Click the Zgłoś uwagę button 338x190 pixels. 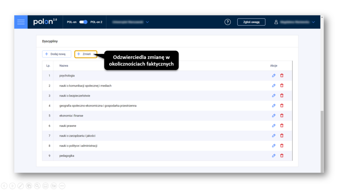(x=251, y=22)
